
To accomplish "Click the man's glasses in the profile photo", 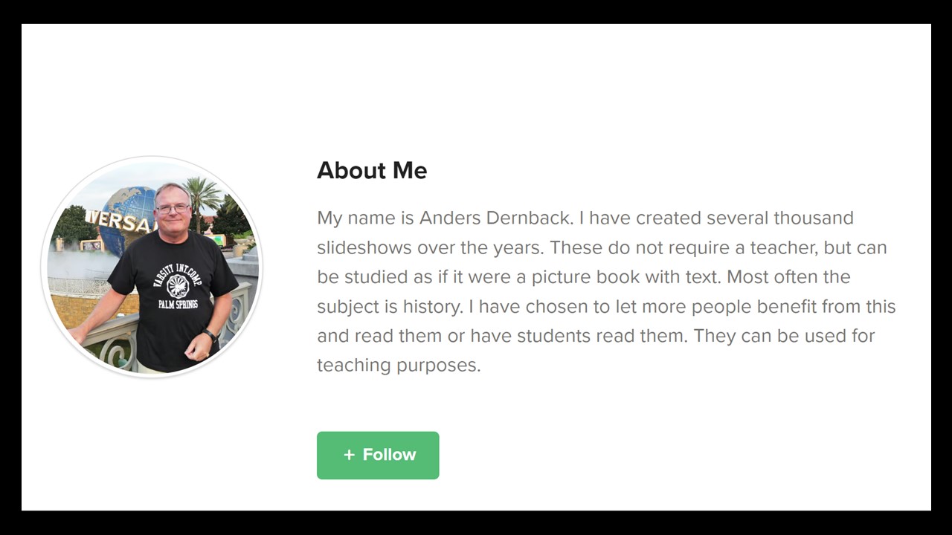I will click(173, 209).
